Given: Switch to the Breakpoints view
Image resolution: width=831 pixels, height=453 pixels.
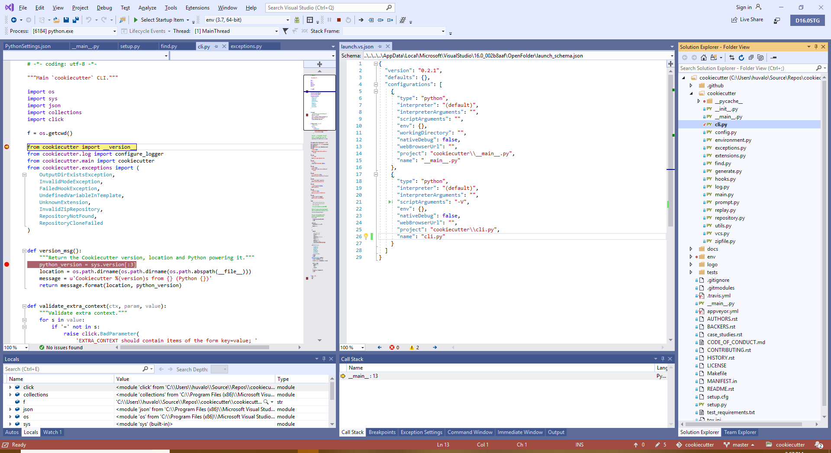Looking at the screenshot, I should pyautogui.click(x=382, y=432).
